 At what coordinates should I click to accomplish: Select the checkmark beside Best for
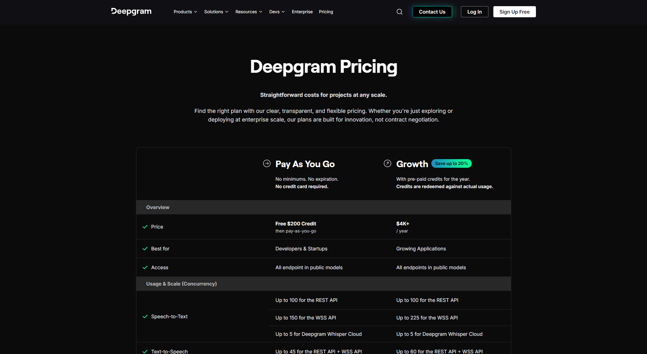pyautogui.click(x=145, y=249)
